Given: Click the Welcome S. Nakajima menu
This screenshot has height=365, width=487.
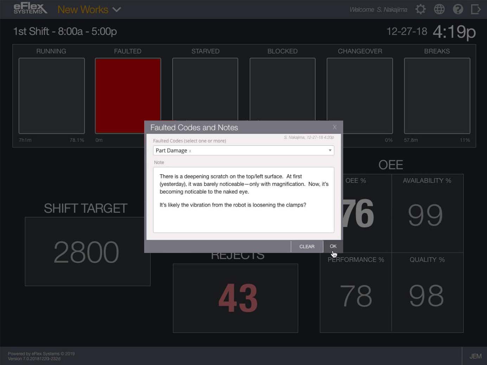Looking at the screenshot, I should [378, 9].
